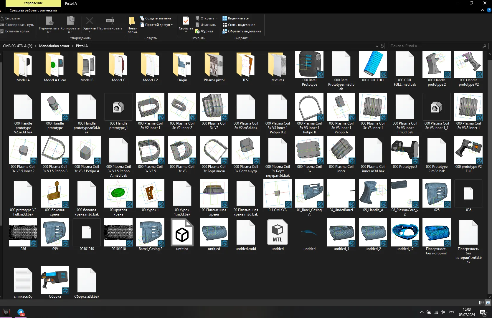Expand the address bar history dropdown
492x318 pixels.
(x=377, y=46)
